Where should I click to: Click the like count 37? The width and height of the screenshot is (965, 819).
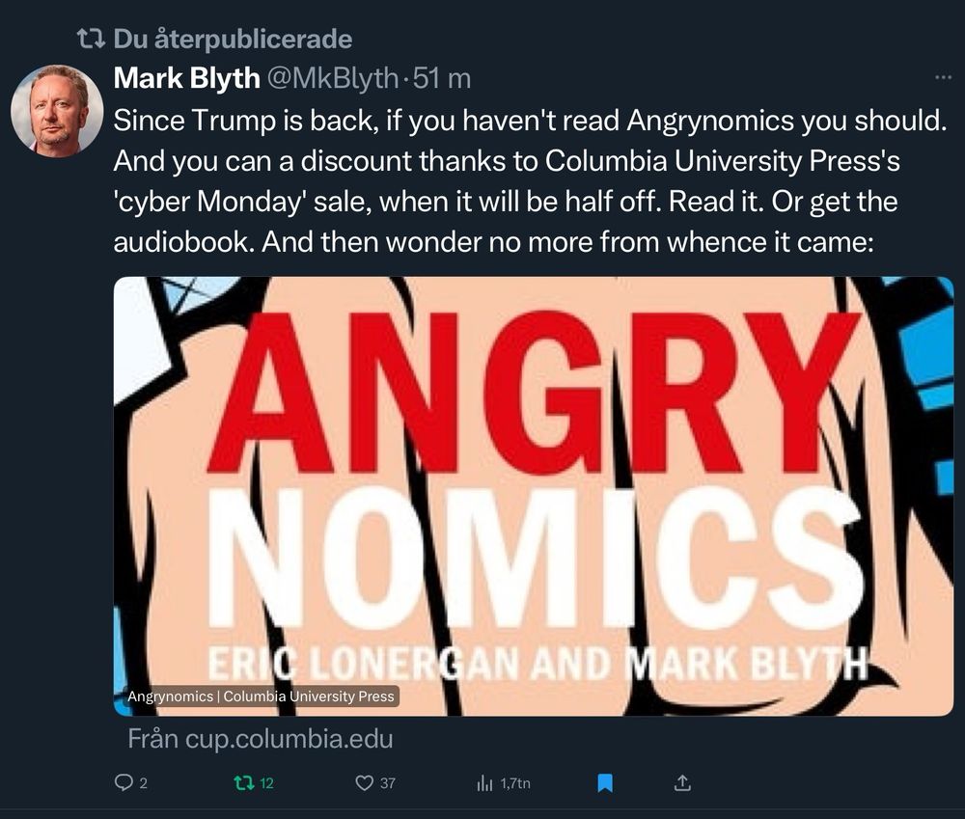click(388, 783)
